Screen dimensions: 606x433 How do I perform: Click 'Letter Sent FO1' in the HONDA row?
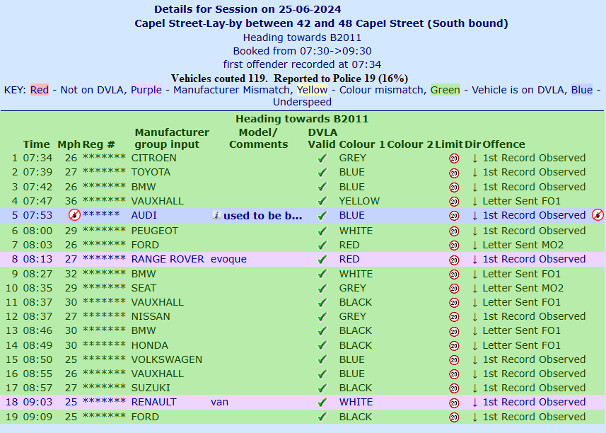[521, 345]
